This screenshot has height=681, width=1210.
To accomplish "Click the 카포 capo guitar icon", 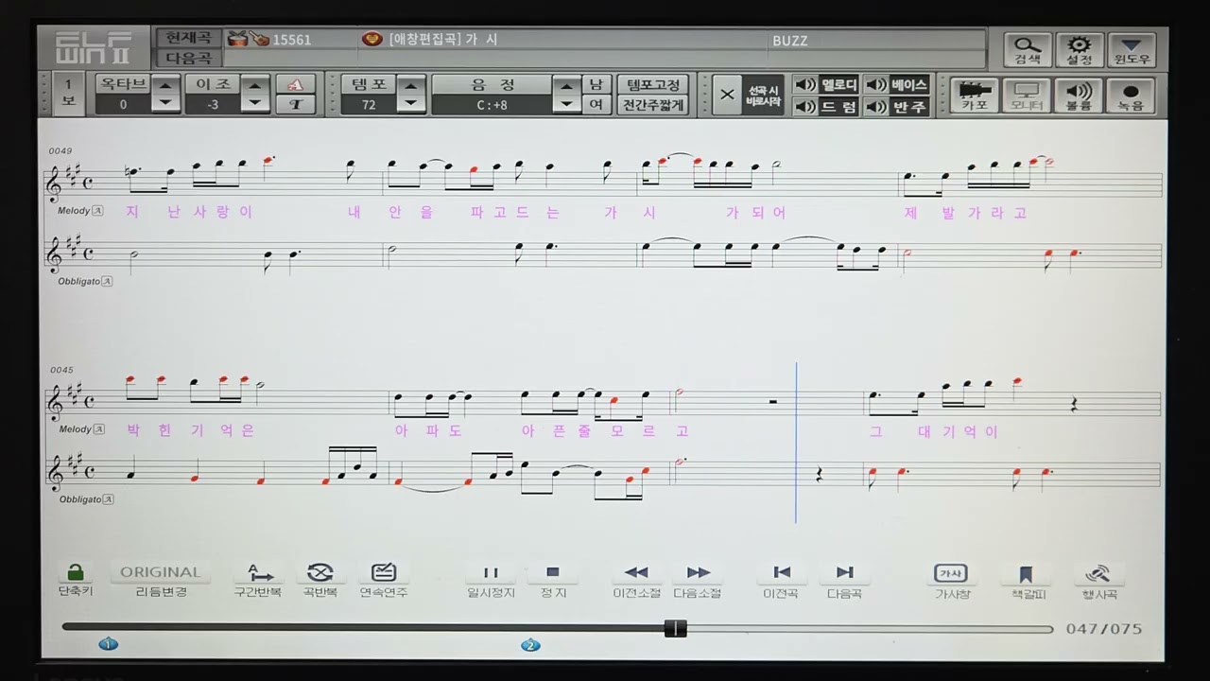I will click(x=975, y=96).
